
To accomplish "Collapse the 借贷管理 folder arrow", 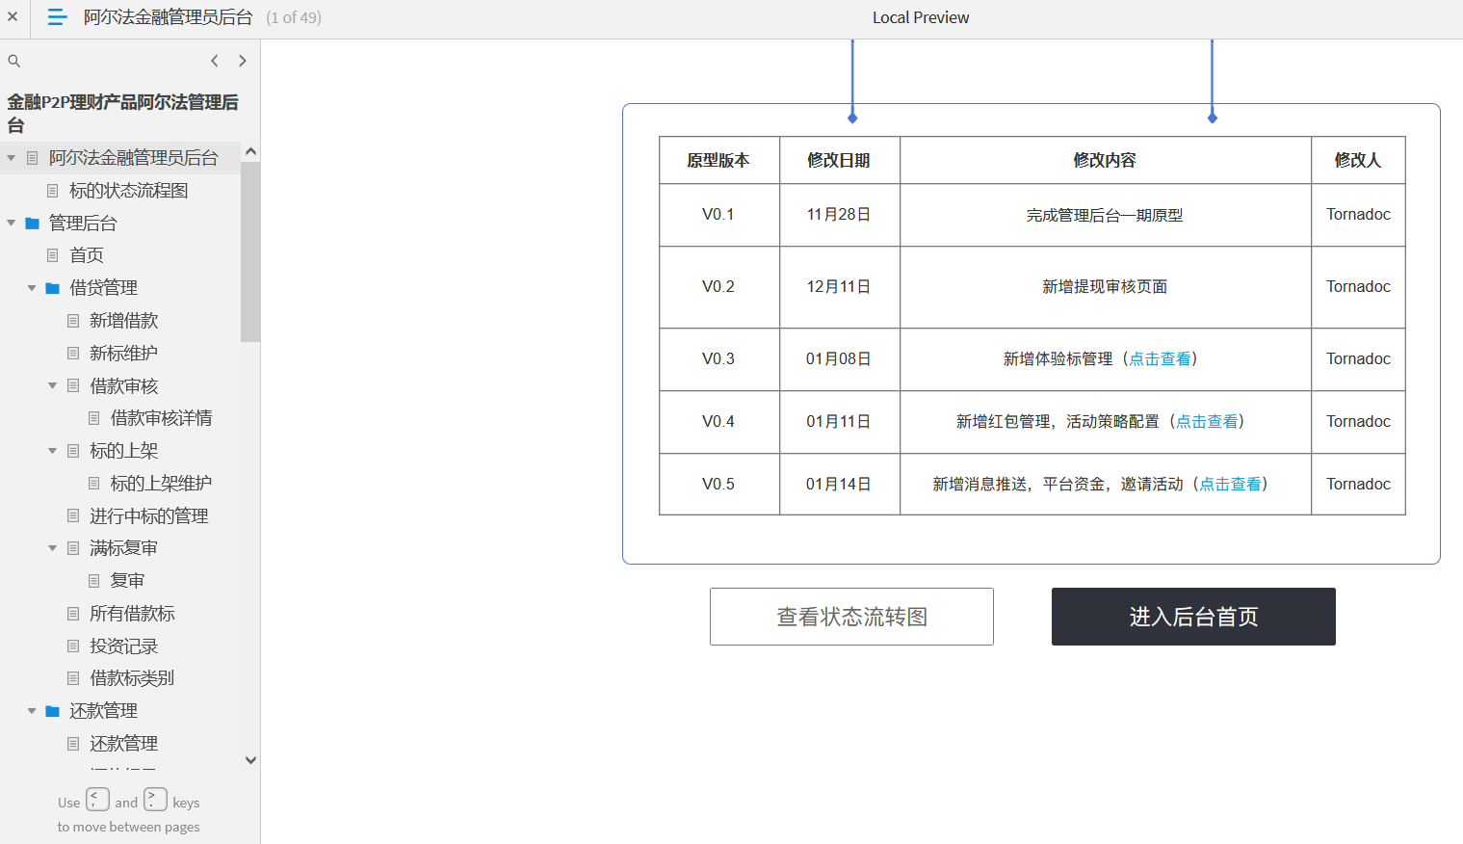I will (x=32, y=288).
